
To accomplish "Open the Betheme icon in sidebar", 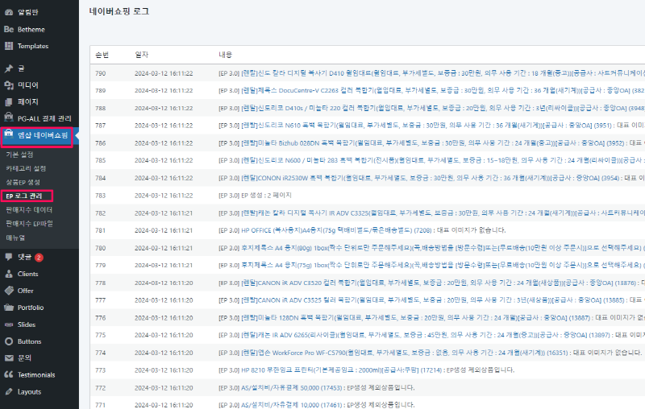I will point(9,29).
